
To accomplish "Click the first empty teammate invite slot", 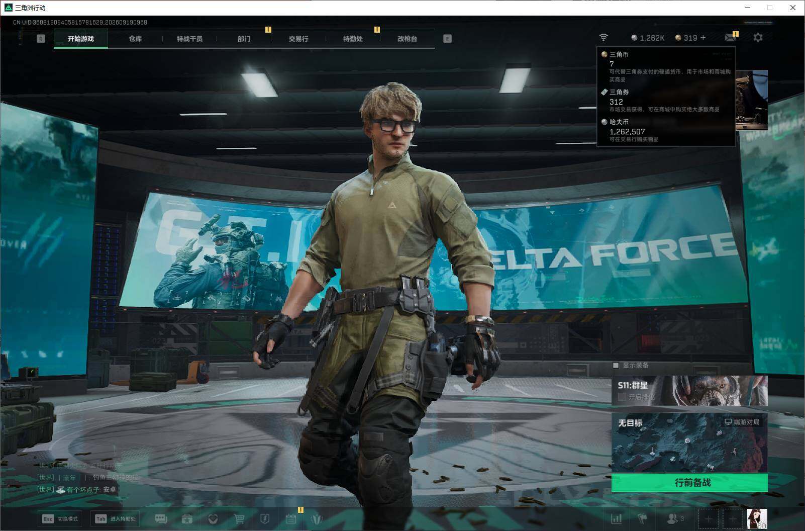I will tap(709, 518).
